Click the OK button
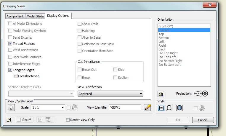226x136 pixels. click(178, 120)
